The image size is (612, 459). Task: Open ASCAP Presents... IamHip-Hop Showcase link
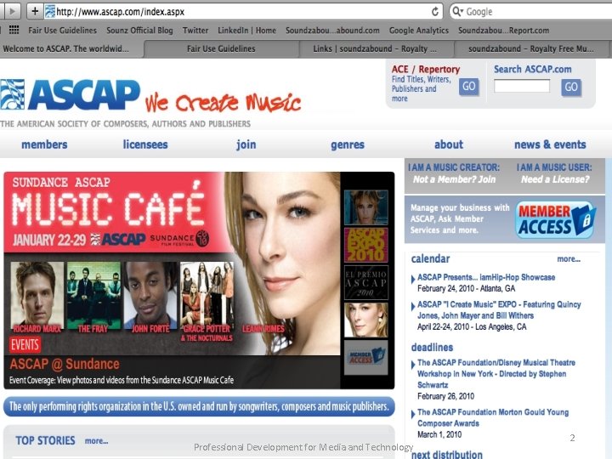coord(486,277)
